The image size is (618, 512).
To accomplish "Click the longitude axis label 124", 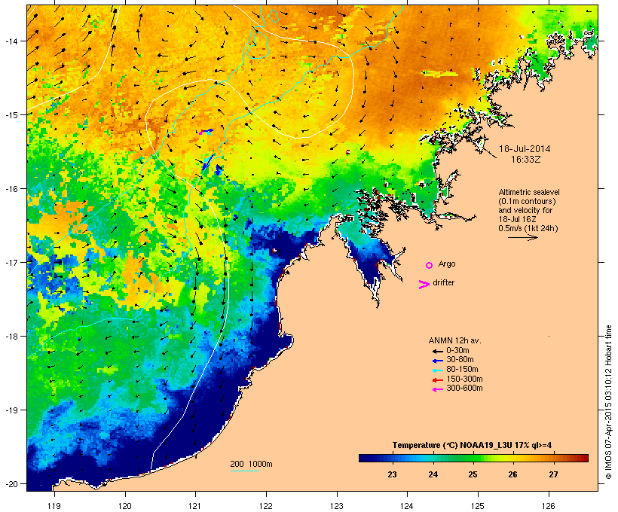I will pos(407,506).
